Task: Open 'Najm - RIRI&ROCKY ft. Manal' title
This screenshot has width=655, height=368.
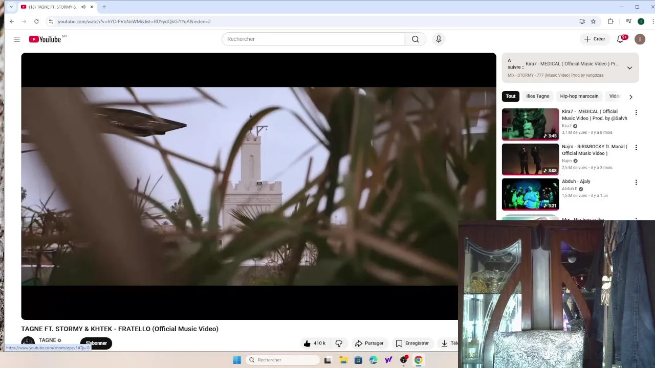Action: (x=595, y=150)
